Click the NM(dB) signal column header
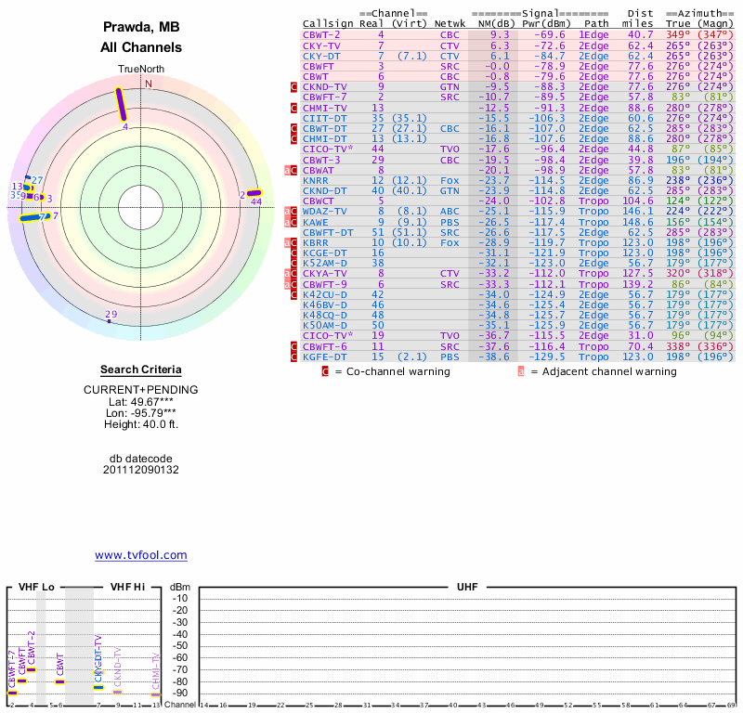The image size is (743, 713). pyautogui.click(x=493, y=23)
